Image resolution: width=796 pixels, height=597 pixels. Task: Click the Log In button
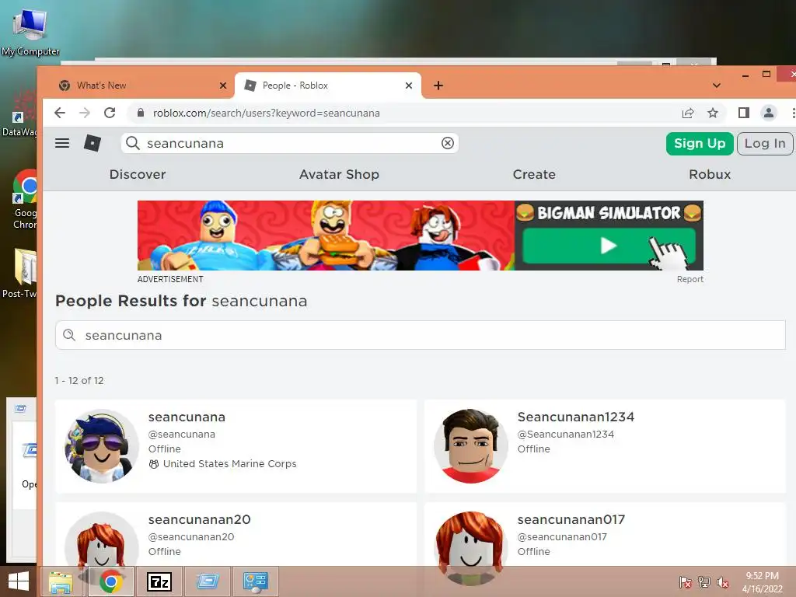pyautogui.click(x=765, y=144)
